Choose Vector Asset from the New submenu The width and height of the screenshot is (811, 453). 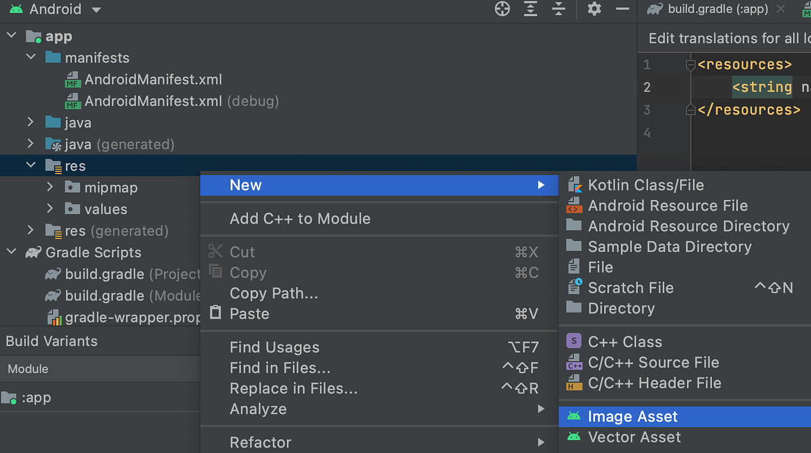click(634, 437)
